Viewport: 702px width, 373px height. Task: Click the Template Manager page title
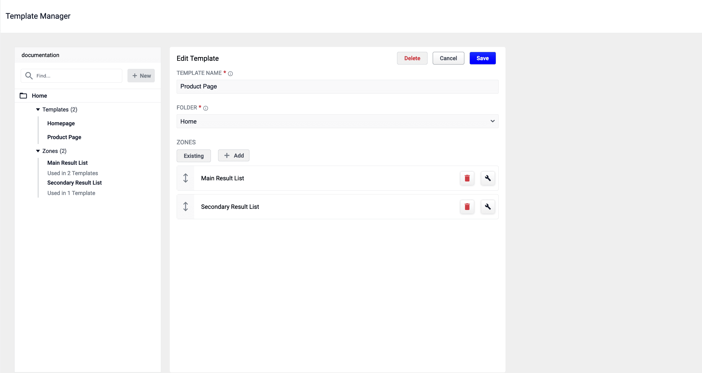point(38,16)
